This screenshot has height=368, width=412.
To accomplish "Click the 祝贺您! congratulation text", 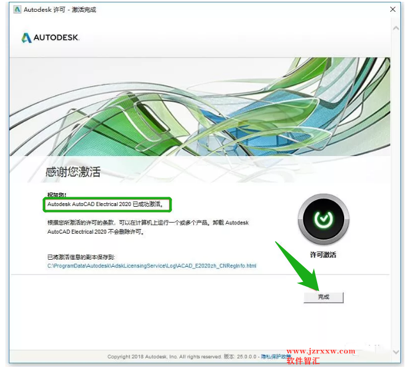I will [x=57, y=195].
